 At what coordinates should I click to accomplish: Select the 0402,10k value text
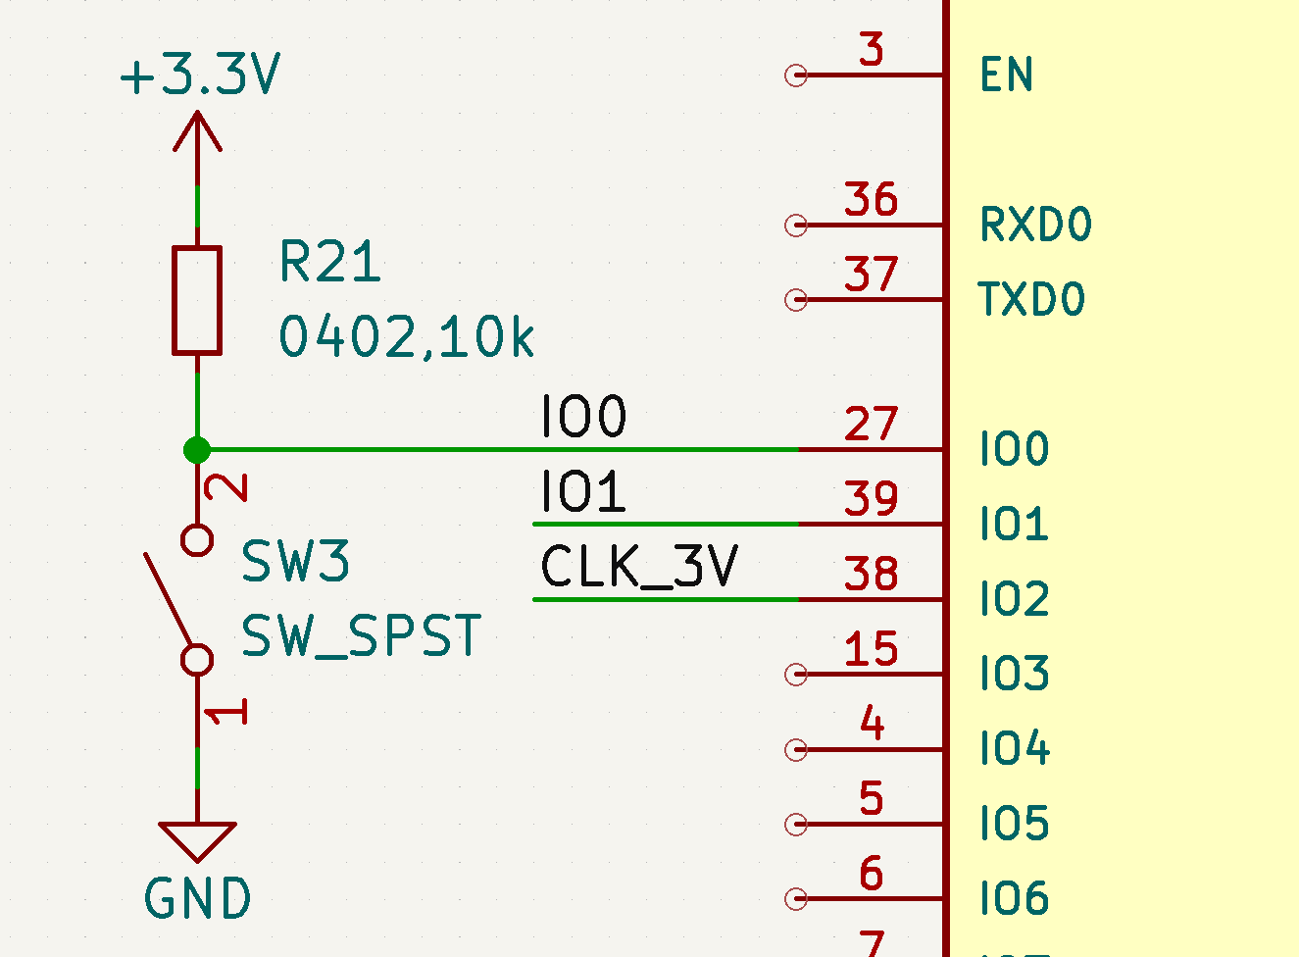pyautogui.click(x=407, y=337)
